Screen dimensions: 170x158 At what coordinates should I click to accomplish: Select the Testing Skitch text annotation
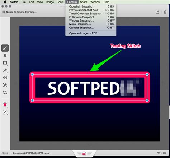125,46
